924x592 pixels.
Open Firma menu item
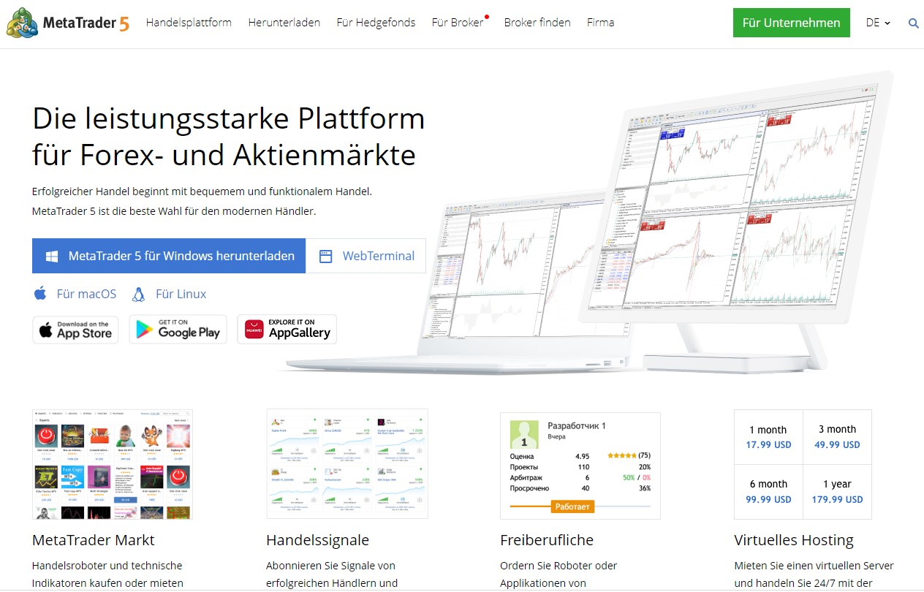click(x=600, y=23)
